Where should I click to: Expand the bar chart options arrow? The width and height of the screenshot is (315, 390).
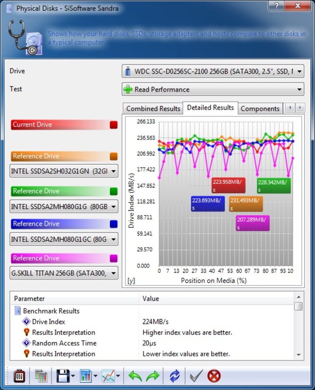96,376
